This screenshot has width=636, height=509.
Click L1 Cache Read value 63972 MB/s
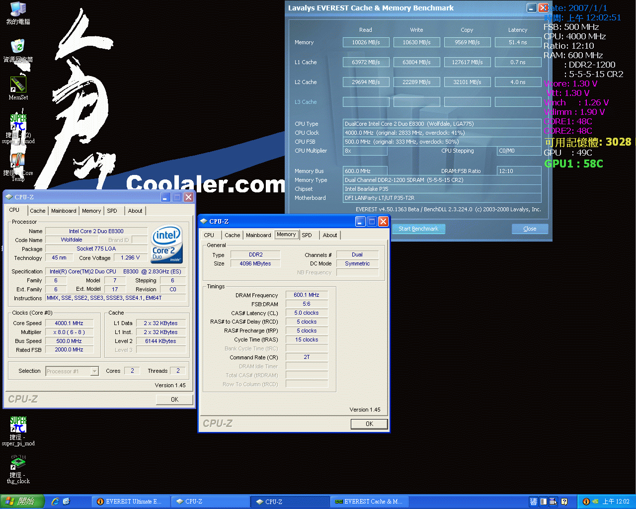(x=366, y=62)
